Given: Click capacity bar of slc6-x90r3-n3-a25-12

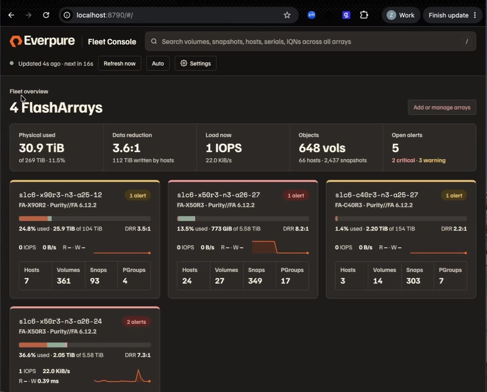Looking at the screenshot, I should pyautogui.click(x=85, y=219).
